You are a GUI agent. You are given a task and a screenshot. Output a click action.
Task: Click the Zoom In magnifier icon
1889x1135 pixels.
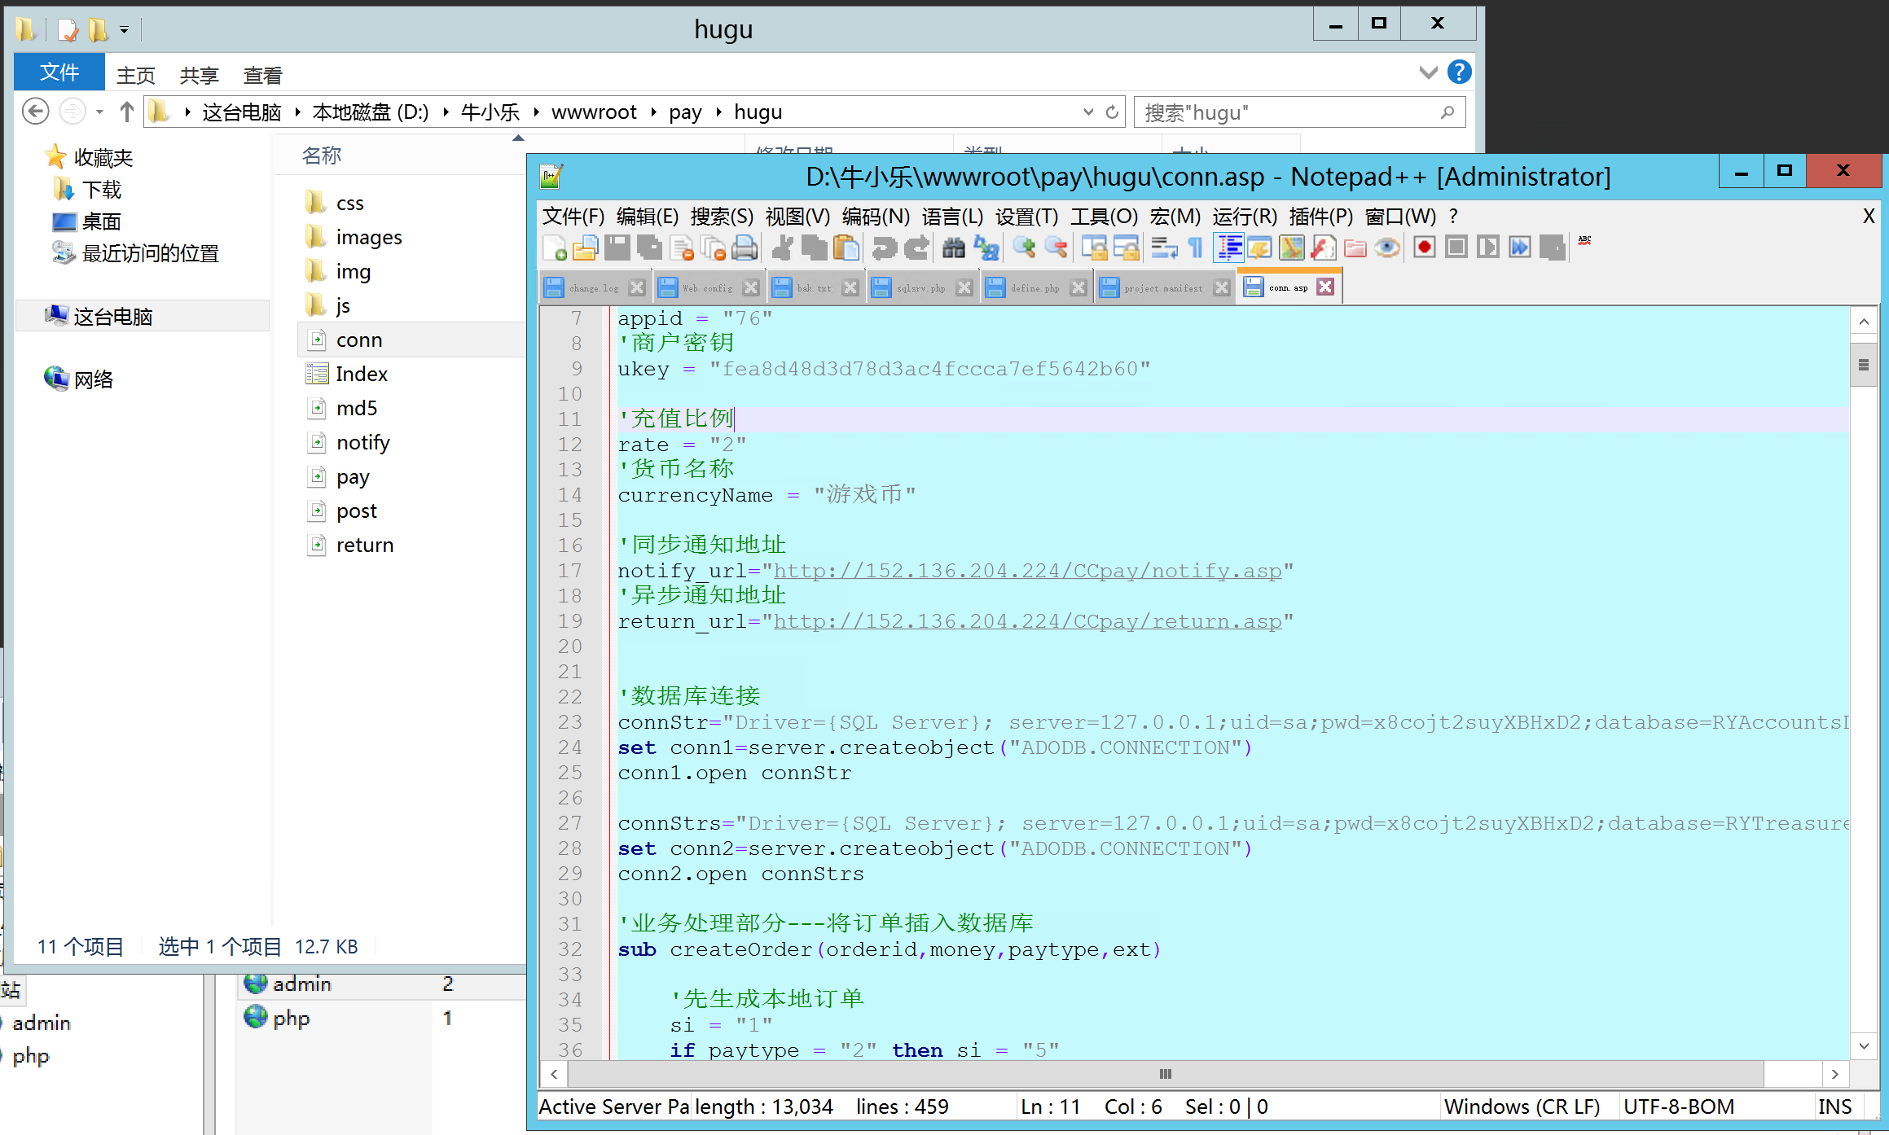pos(1024,248)
